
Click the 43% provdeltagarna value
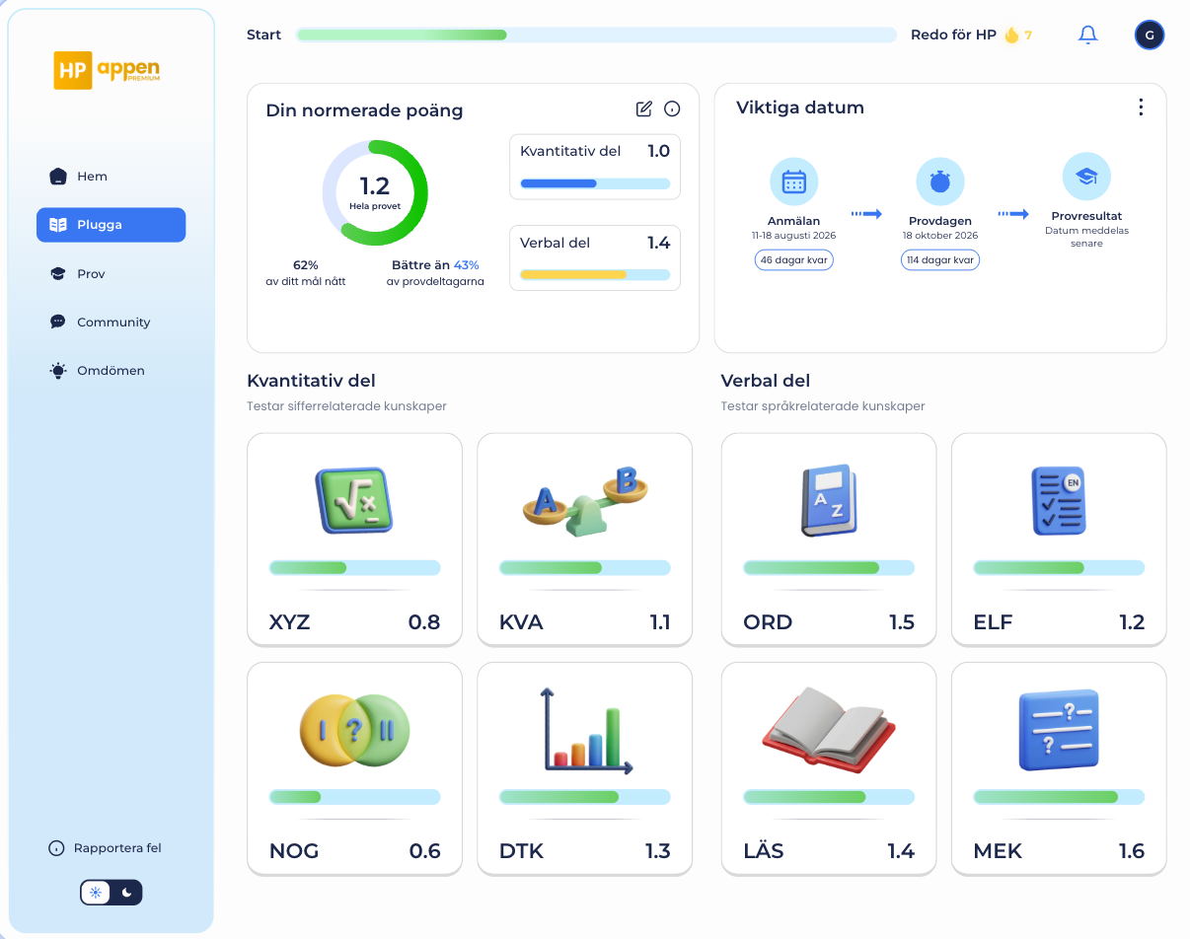[466, 265]
